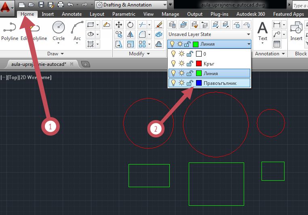Select the Arc draw tool
Viewport: 308px width, 215px height.
click(77, 32)
